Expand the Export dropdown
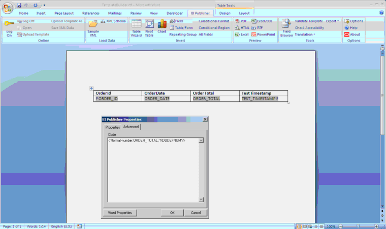Screen dimensions: 386x229 point(332,21)
